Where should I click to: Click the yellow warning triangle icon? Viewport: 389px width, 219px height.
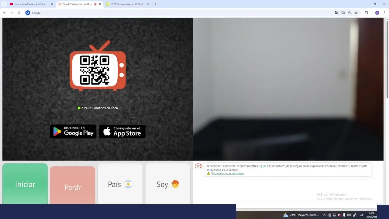coord(208,173)
